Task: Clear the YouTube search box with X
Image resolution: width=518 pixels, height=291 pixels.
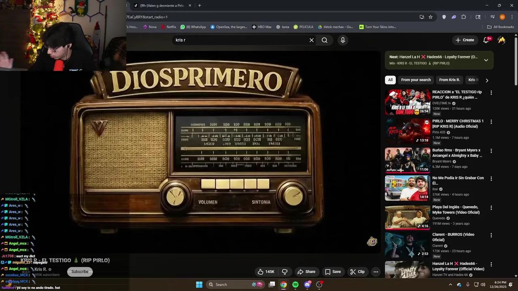Action: (x=312, y=40)
